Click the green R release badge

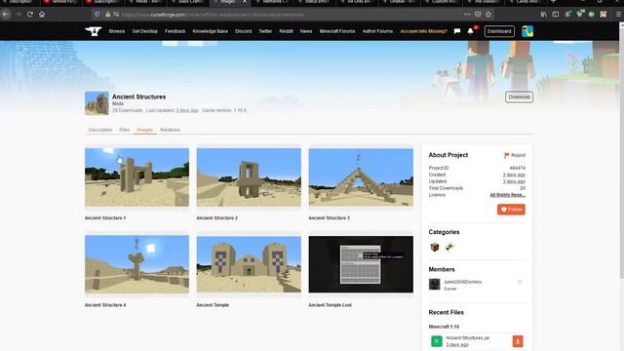[437, 341]
